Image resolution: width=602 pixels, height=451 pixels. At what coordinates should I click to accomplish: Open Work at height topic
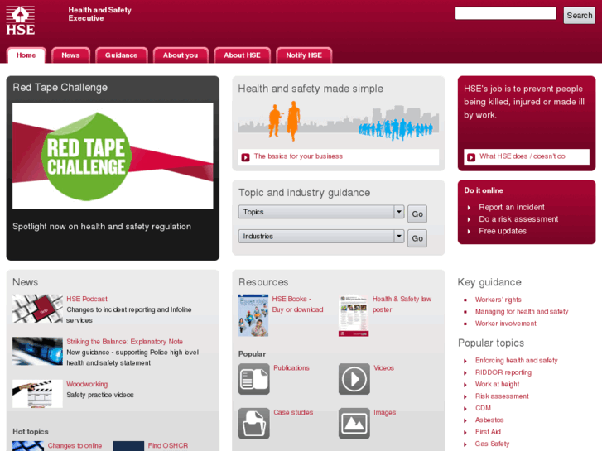click(497, 384)
